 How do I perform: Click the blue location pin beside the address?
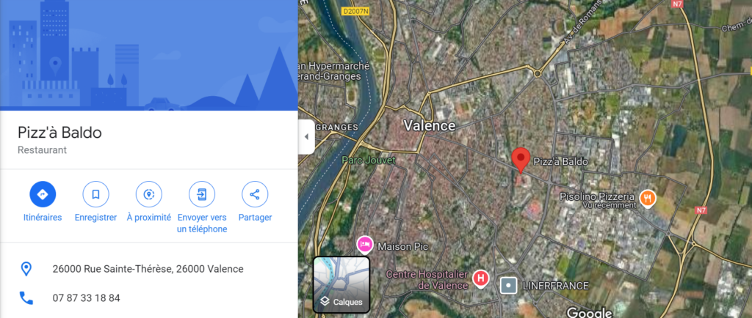(26, 269)
